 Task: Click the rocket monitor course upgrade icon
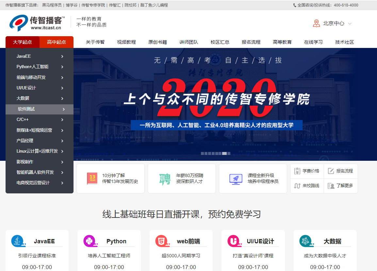coord(236,179)
